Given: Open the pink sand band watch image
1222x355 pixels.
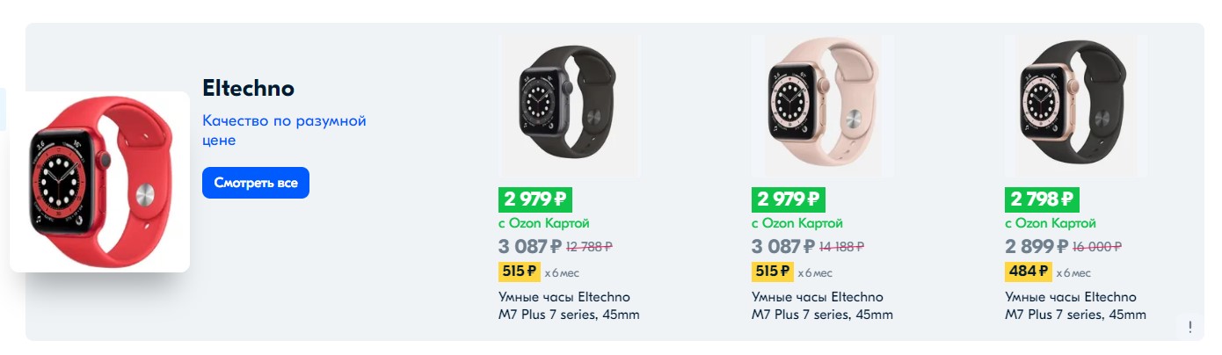Looking at the screenshot, I should pyautogui.click(x=822, y=106).
